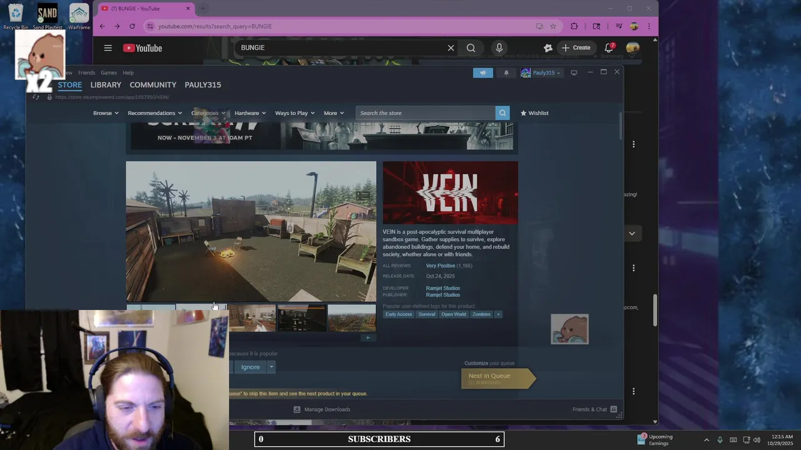Select the last visible screenshot thumbnail of the landscape
The width and height of the screenshot is (801, 450).
352,318
